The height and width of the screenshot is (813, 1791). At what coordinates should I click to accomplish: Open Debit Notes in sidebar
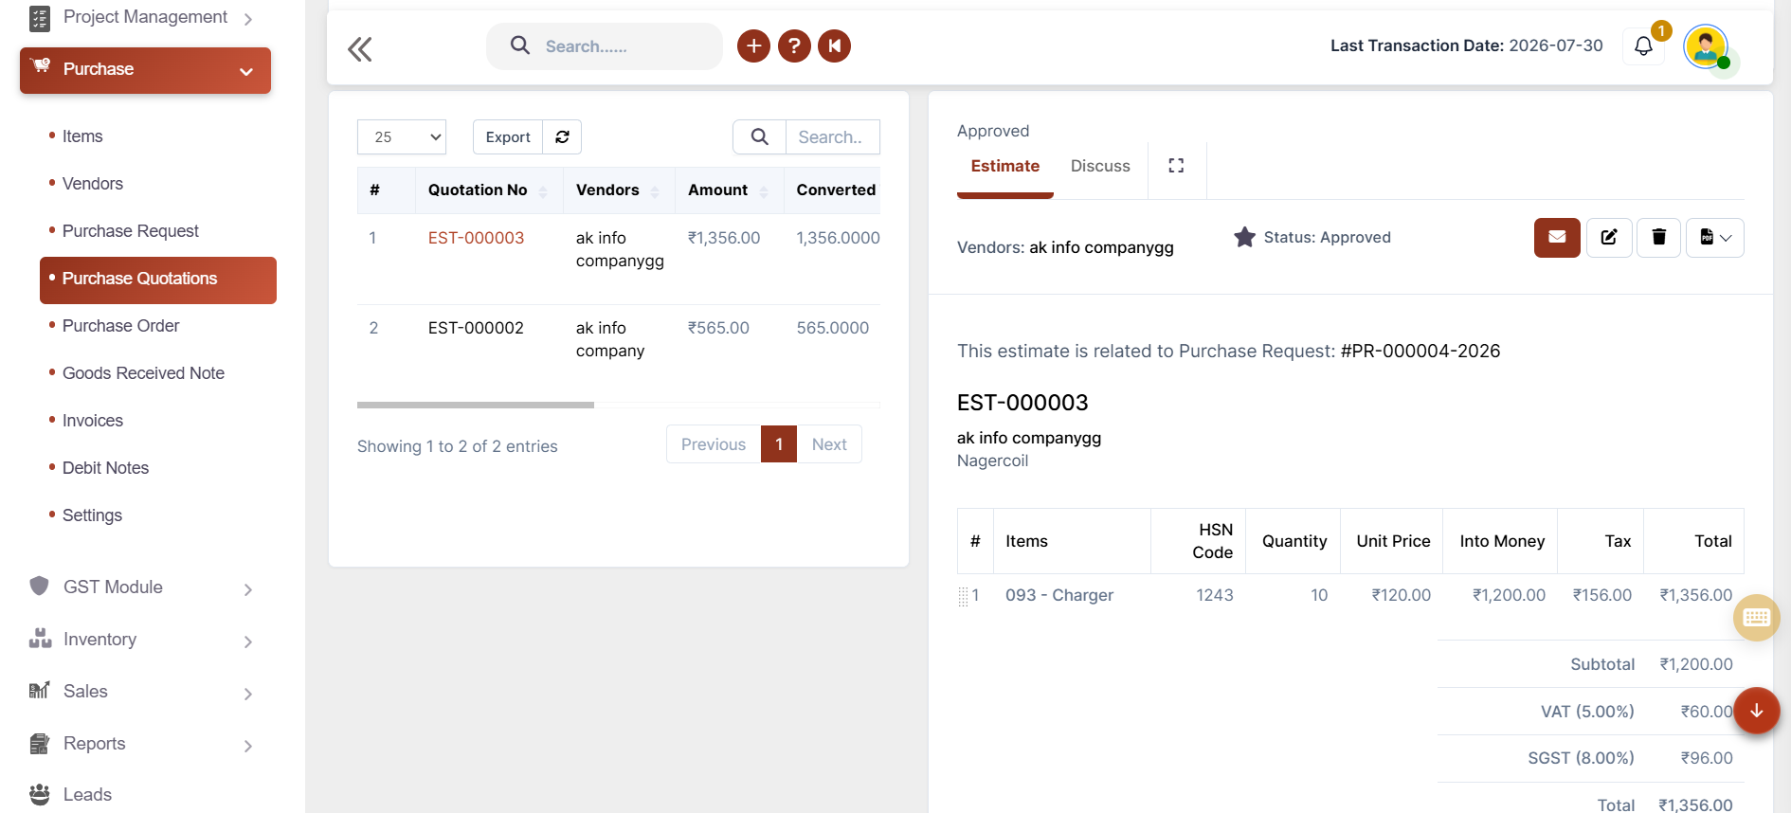click(x=105, y=468)
